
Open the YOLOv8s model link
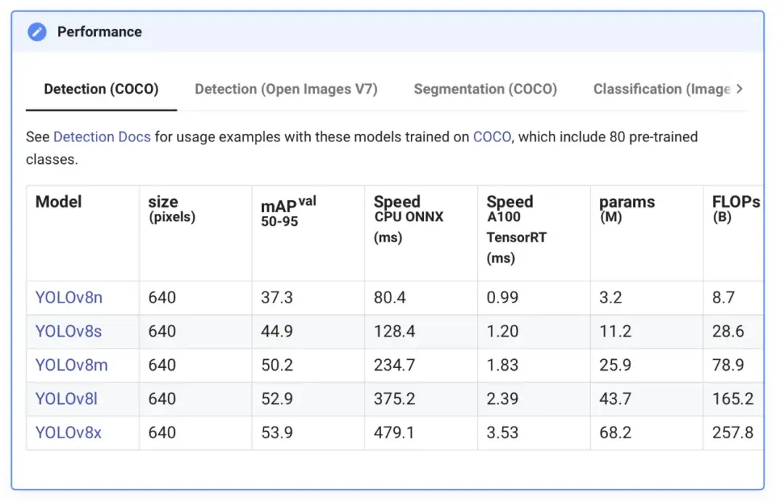tap(68, 332)
